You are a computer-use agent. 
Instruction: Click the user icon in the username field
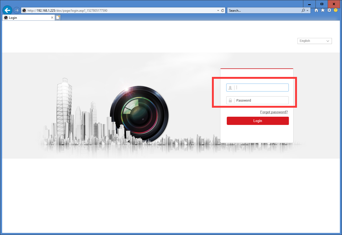pos(230,88)
